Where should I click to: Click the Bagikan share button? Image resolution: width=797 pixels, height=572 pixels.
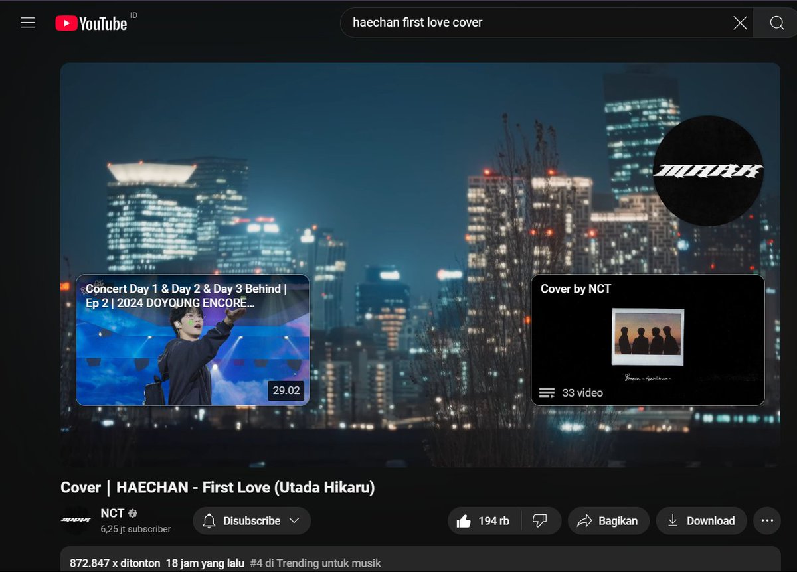[608, 521]
